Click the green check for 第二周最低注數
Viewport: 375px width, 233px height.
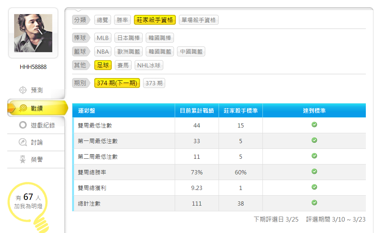(x=314, y=156)
